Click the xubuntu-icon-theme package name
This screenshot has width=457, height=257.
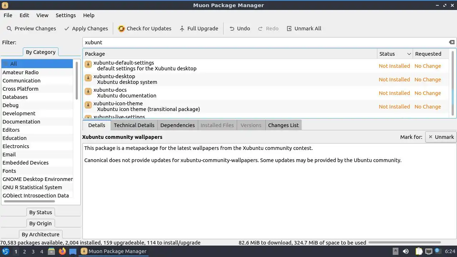coord(118,104)
